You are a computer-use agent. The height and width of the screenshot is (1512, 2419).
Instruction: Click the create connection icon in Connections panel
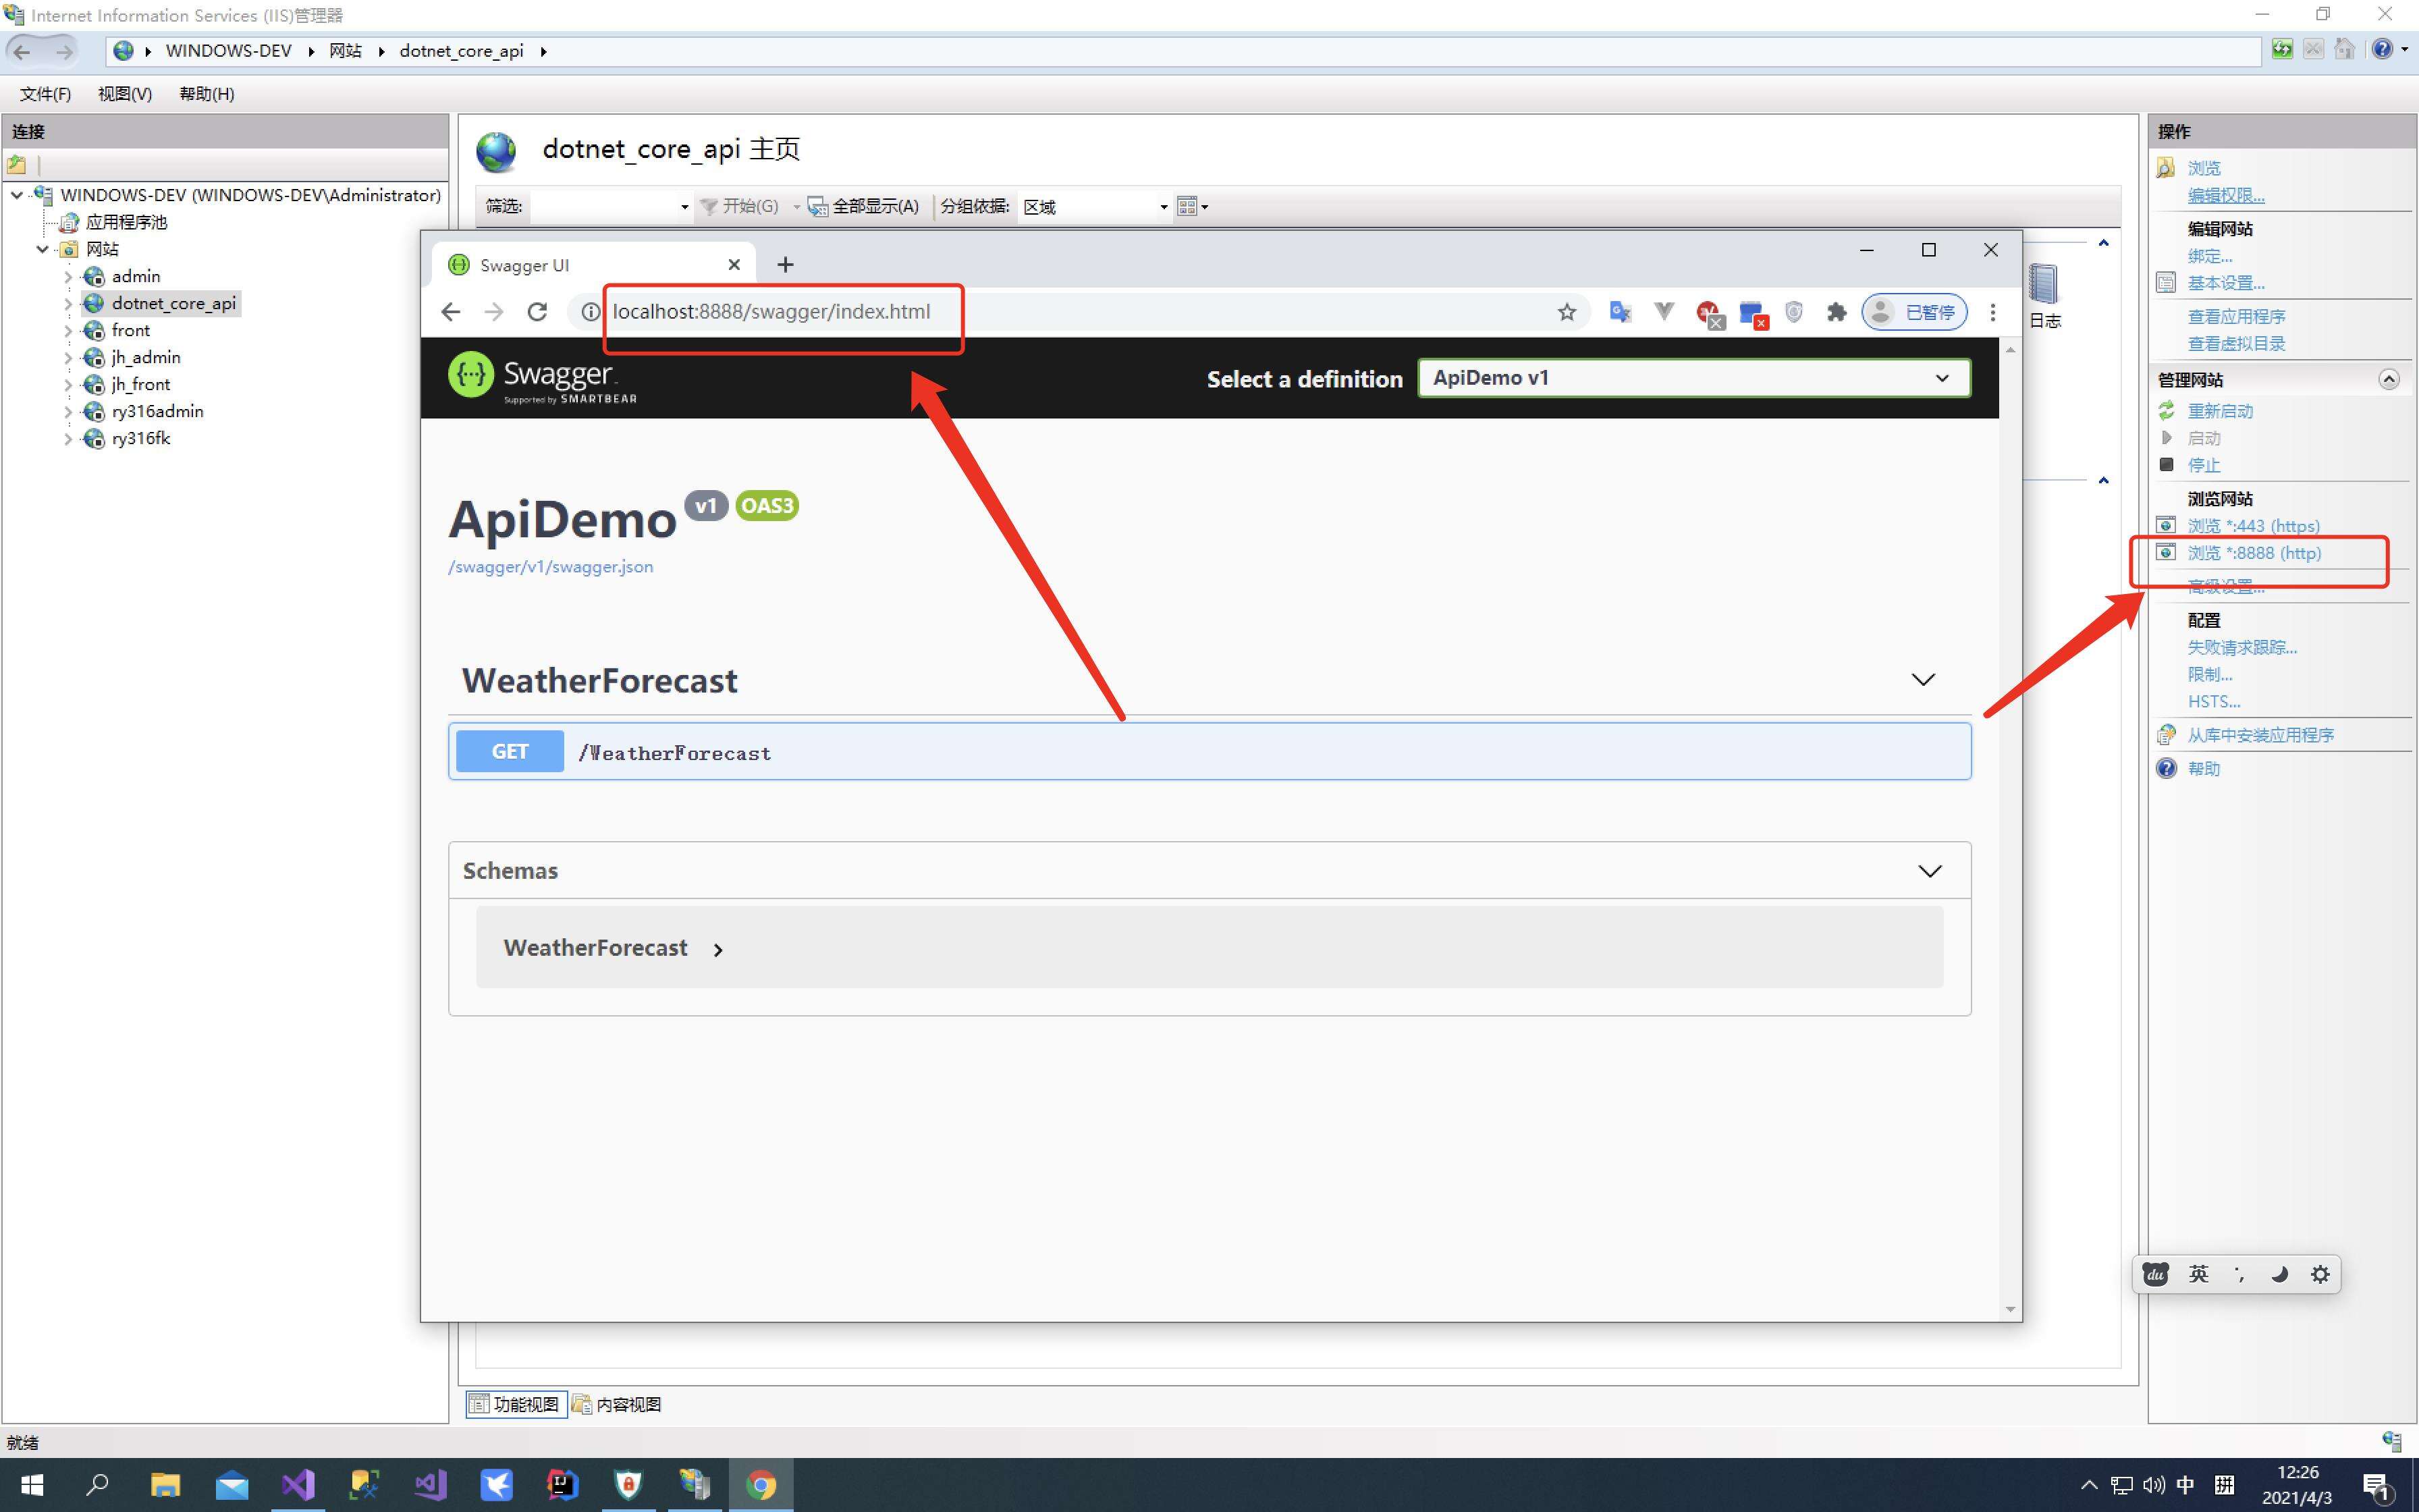17,164
